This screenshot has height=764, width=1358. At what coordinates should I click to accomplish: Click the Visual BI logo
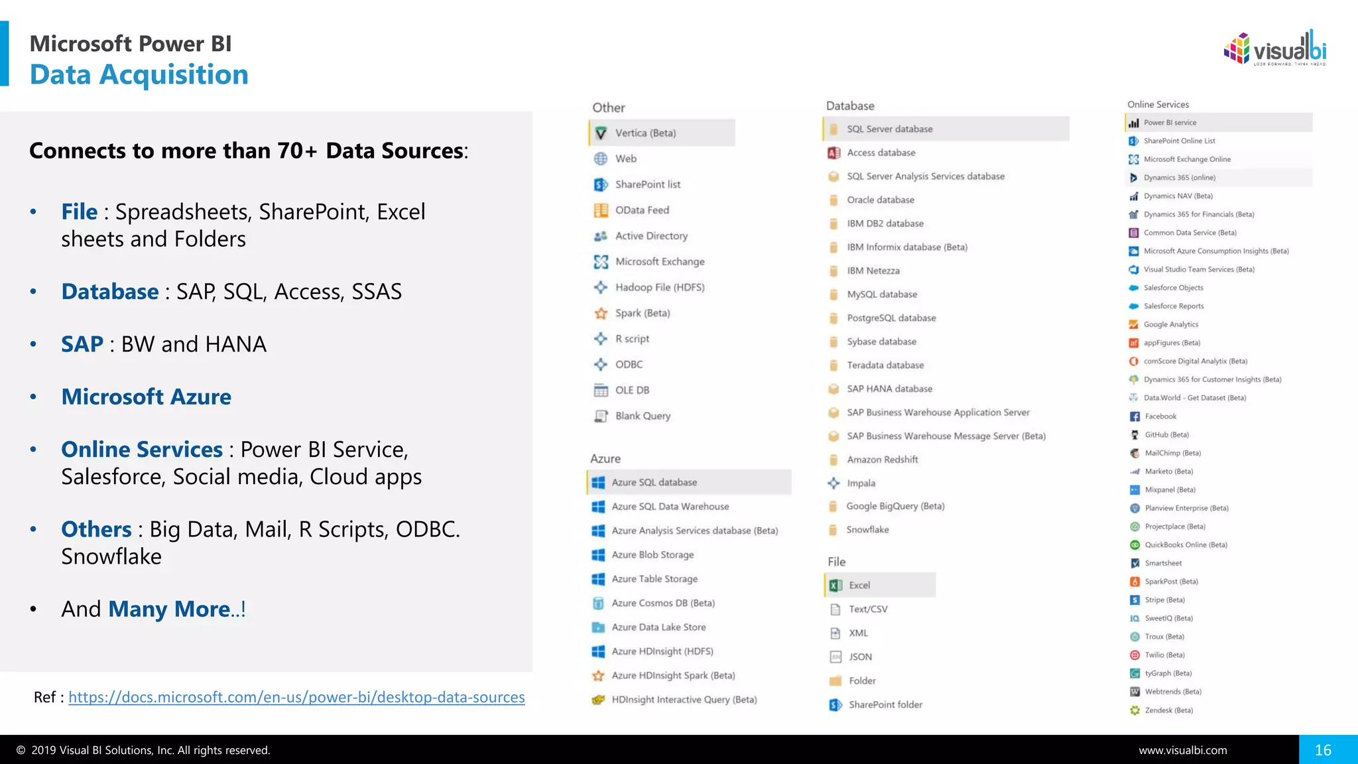[x=1275, y=48]
